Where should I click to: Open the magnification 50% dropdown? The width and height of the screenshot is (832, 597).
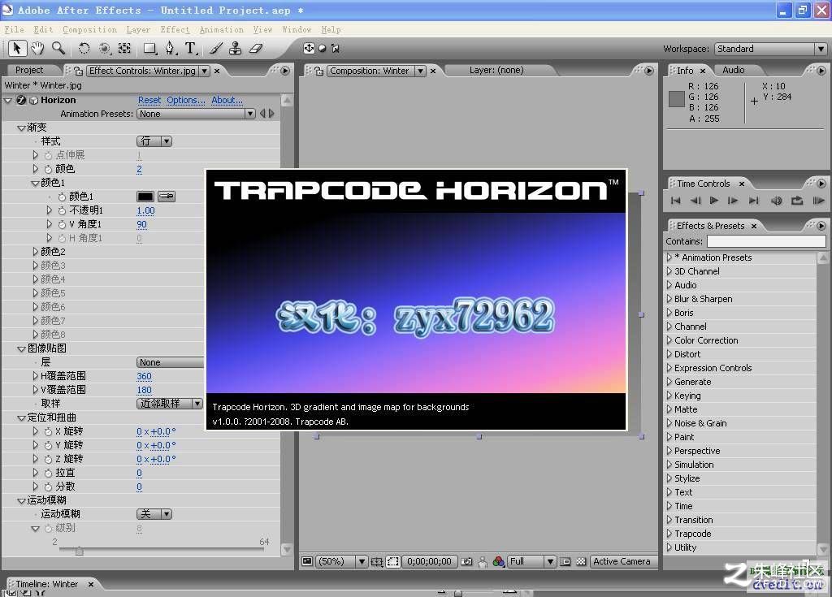[x=342, y=561]
